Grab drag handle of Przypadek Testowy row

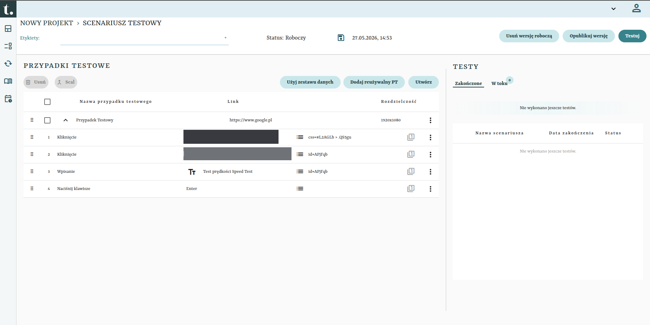32,120
